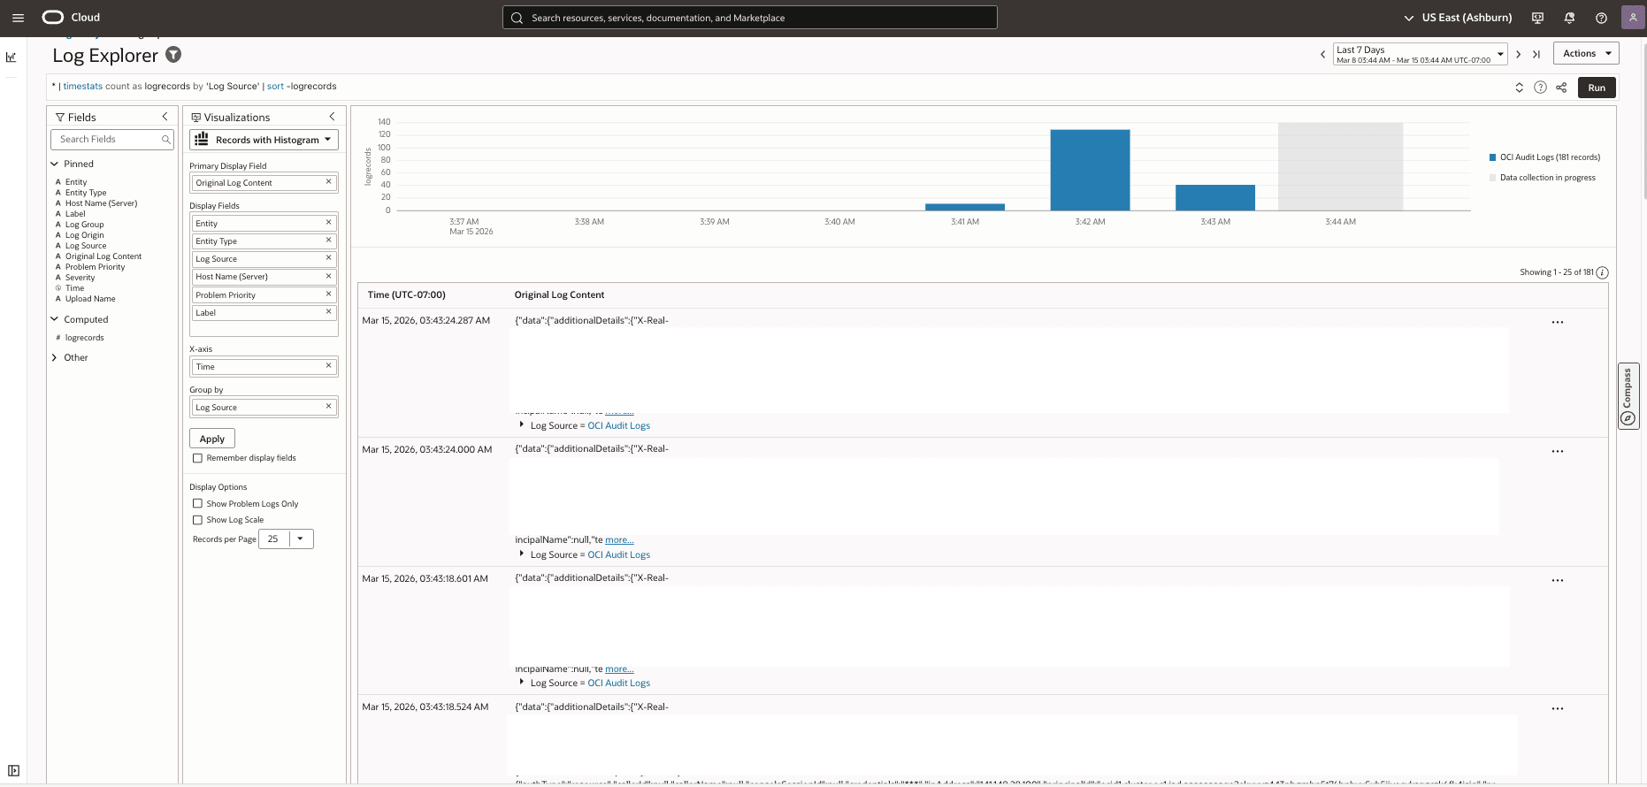Open row actions for 03:43:18.601 AM record
Viewport: 1647px width, 787px height.
1558,581
